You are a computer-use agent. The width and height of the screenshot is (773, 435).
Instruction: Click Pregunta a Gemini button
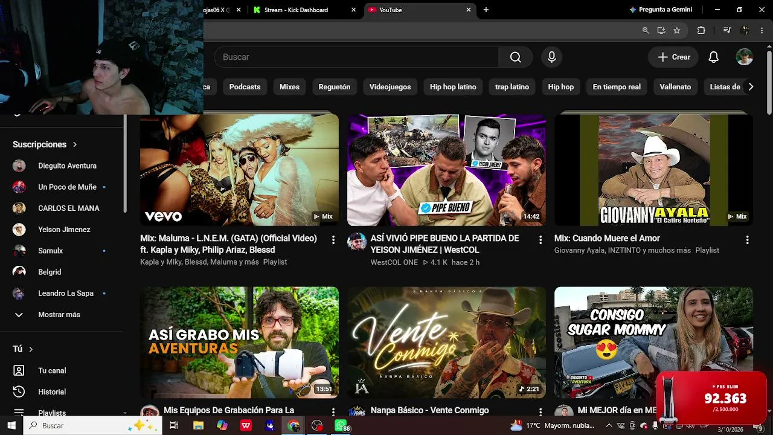661,10
